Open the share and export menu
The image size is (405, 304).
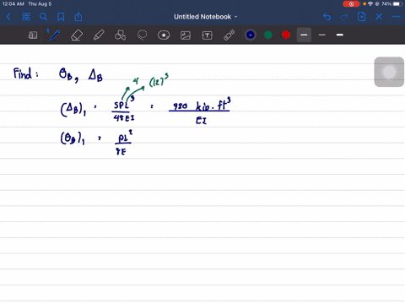pyautogui.click(x=78, y=17)
